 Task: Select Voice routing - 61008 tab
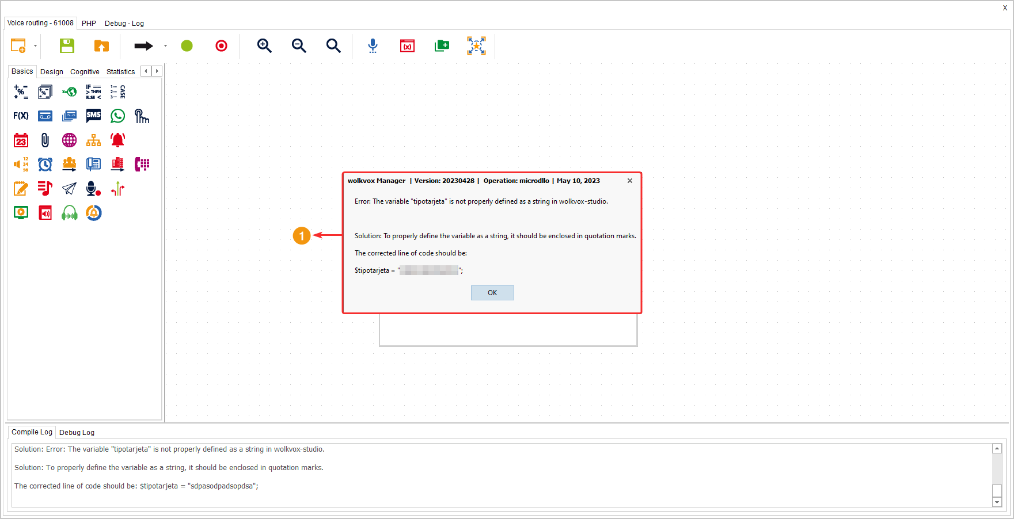(40, 23)
